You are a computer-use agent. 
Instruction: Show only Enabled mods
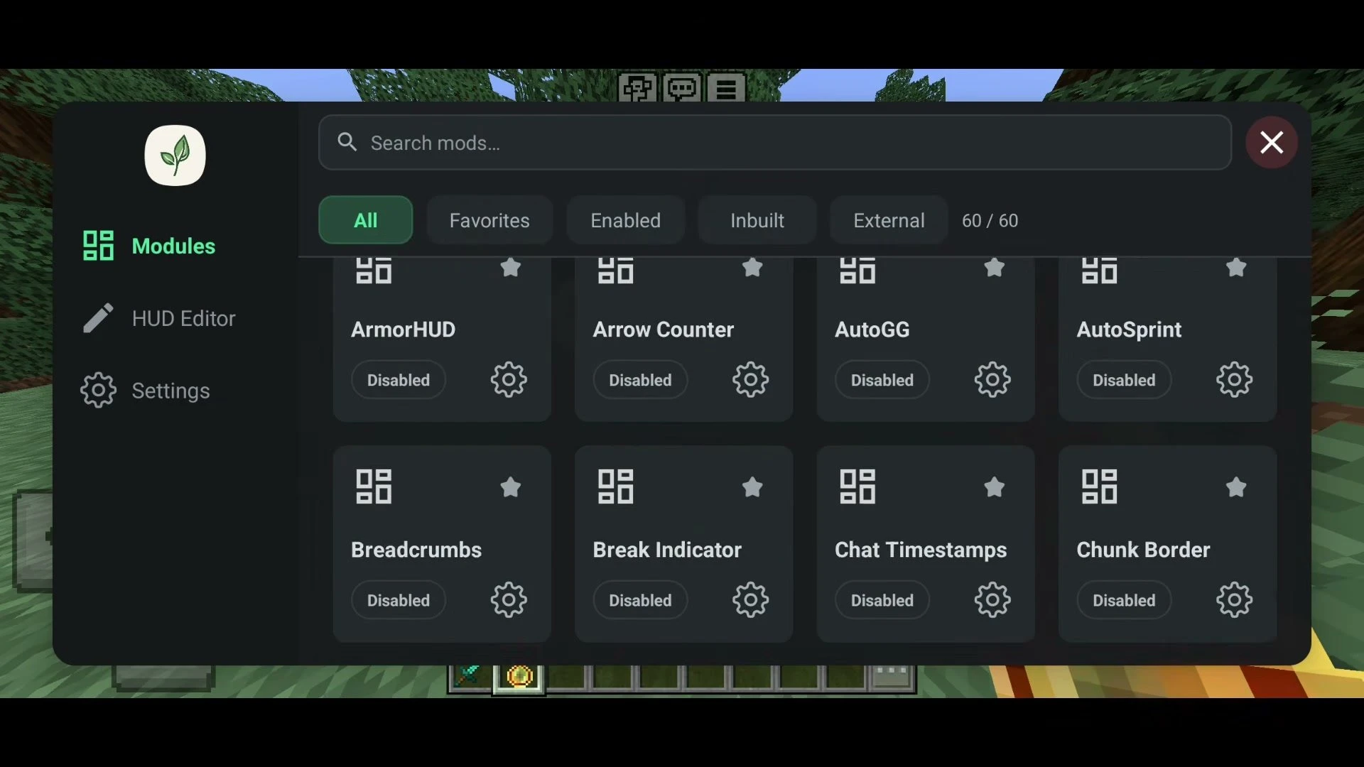[x=626, y=220]
